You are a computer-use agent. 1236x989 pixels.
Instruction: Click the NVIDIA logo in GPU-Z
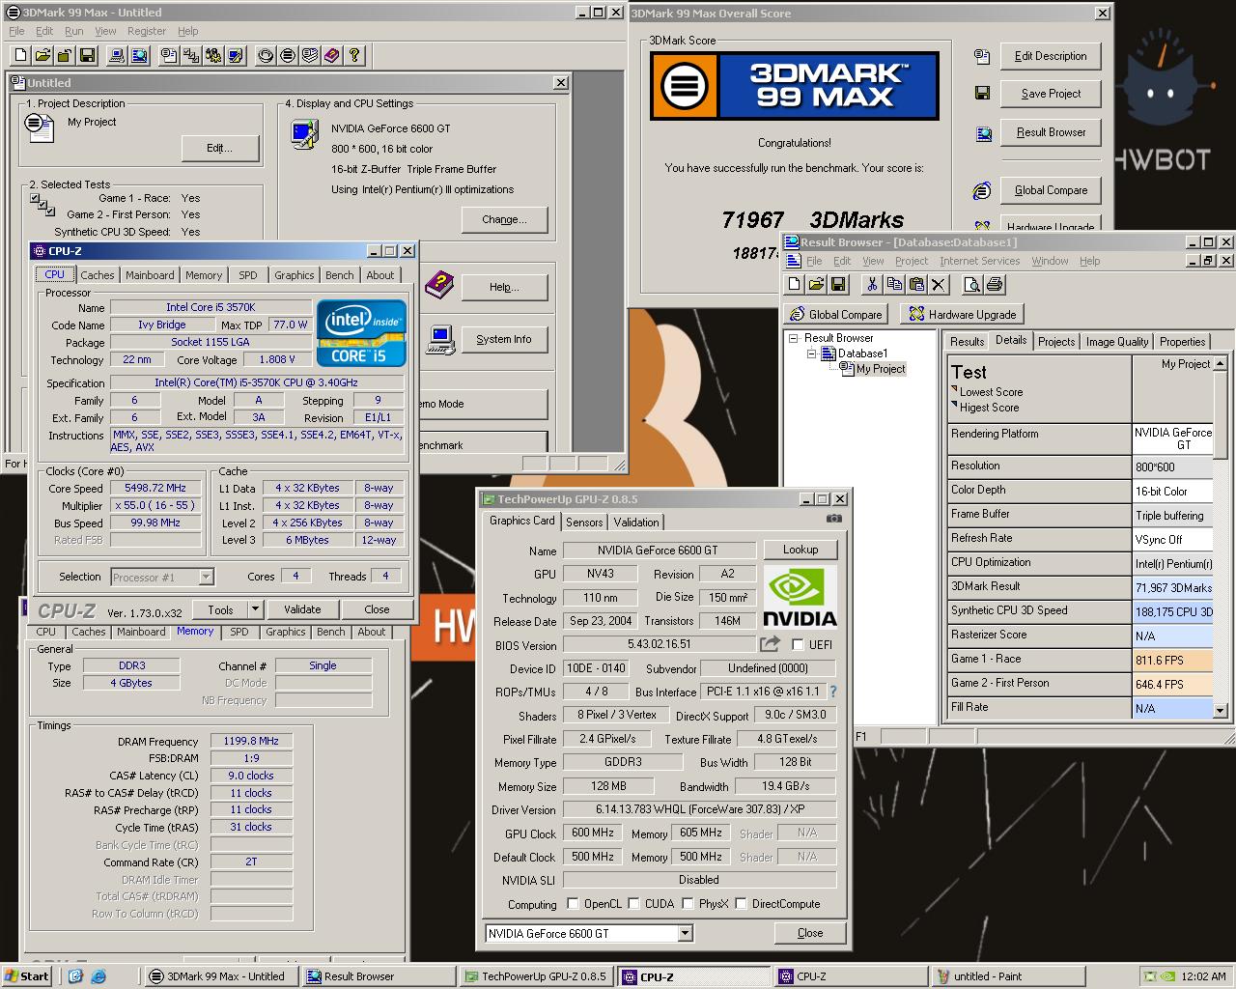point(800,597)
